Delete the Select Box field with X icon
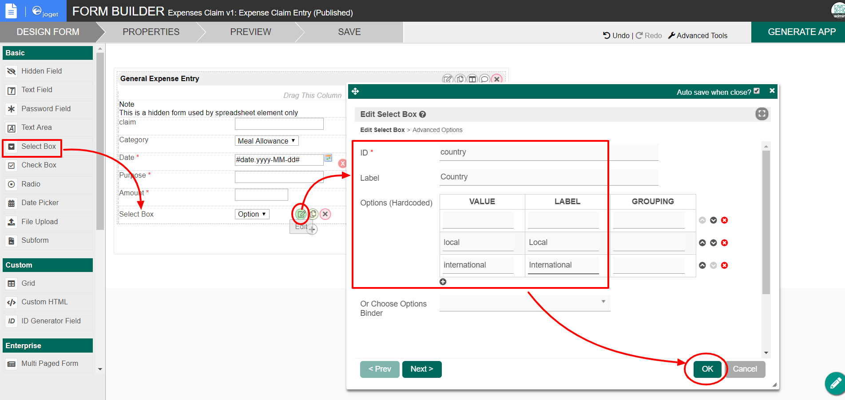 point(325,214)
